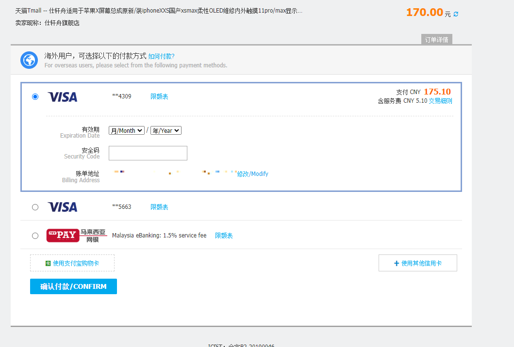Open the 订单详情 tab
Viewport: 514px width, 347px height.
click(x=437, y=40)
